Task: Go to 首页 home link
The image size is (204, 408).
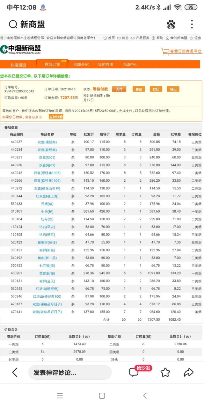Action: (x=109, y=38)
